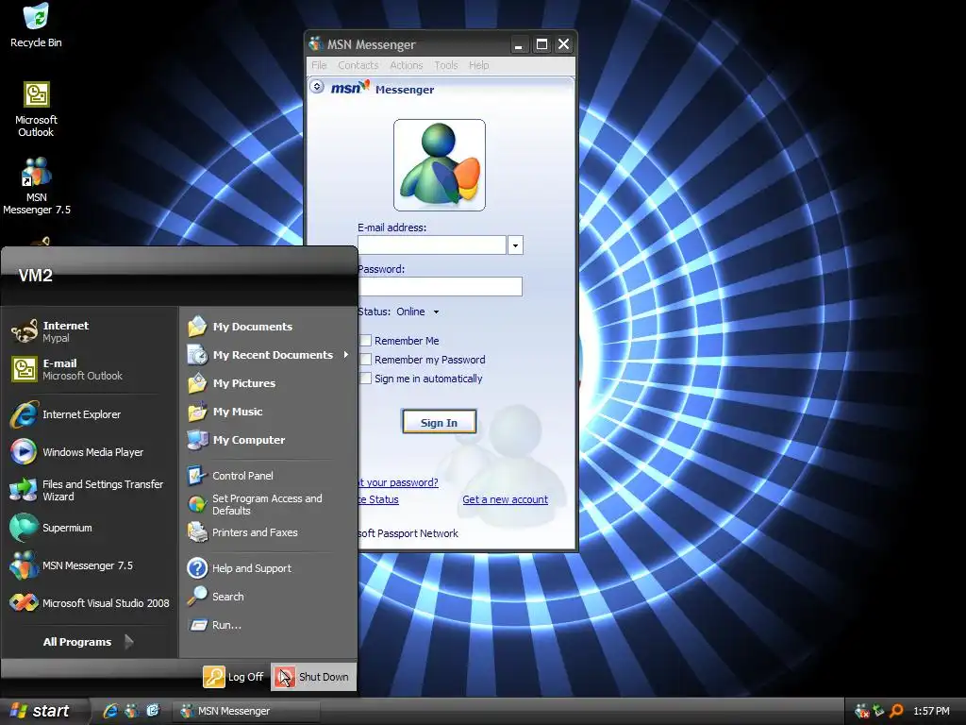Open Printers and Faxes
This screenshot has width=966, height=725.
point(268,532)
